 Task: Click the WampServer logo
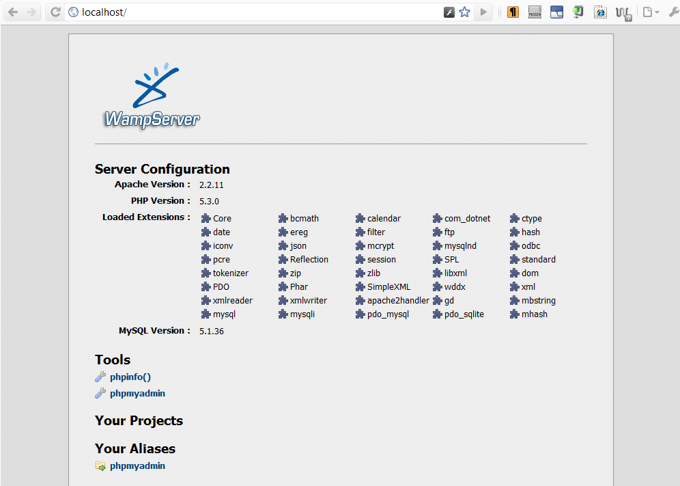[x=152, y=96]
